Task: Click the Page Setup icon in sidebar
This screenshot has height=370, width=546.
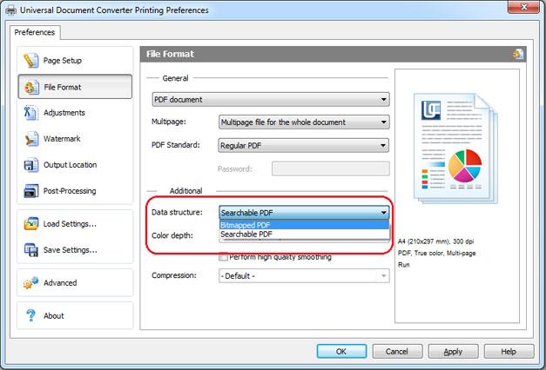Action: (x=31, y=61)
